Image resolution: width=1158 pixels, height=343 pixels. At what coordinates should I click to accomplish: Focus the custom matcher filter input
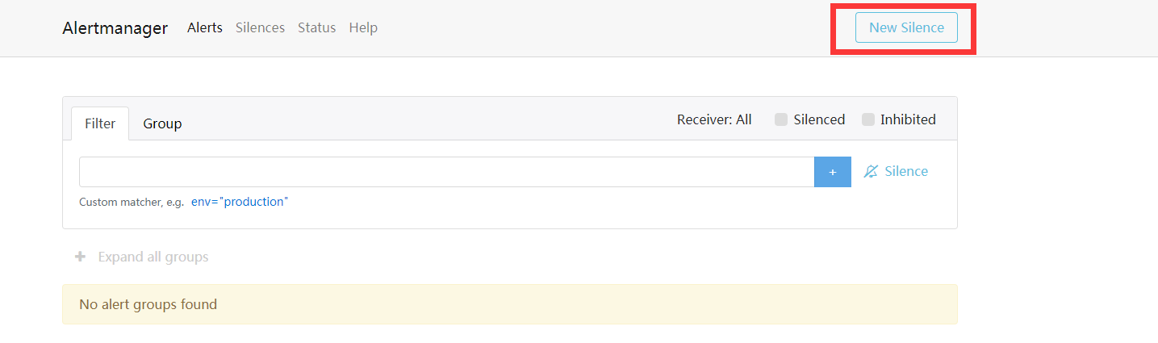click(x=446, y=172)
